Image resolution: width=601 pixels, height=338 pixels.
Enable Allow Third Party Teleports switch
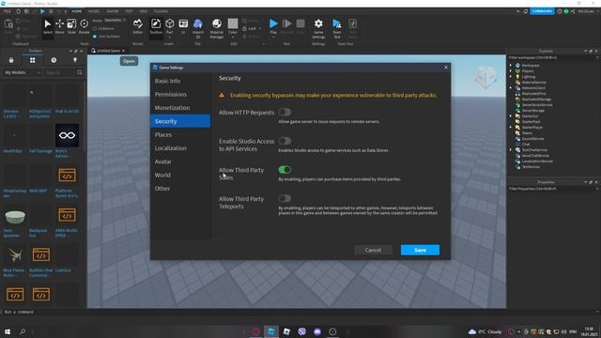(285, 198)
